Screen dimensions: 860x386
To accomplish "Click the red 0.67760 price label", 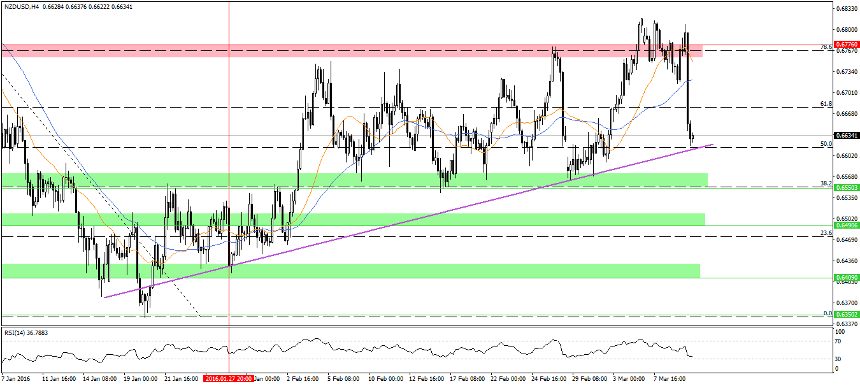I will (x=846, y=46).
